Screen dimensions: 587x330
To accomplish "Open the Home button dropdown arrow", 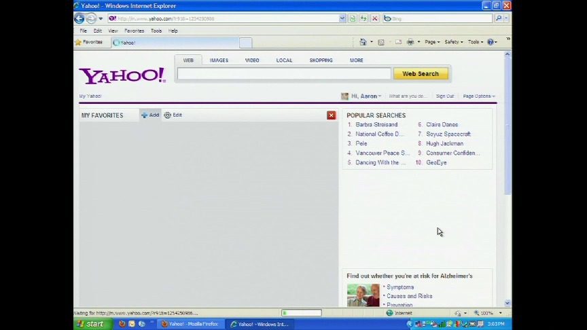I will tap(372, 42).
